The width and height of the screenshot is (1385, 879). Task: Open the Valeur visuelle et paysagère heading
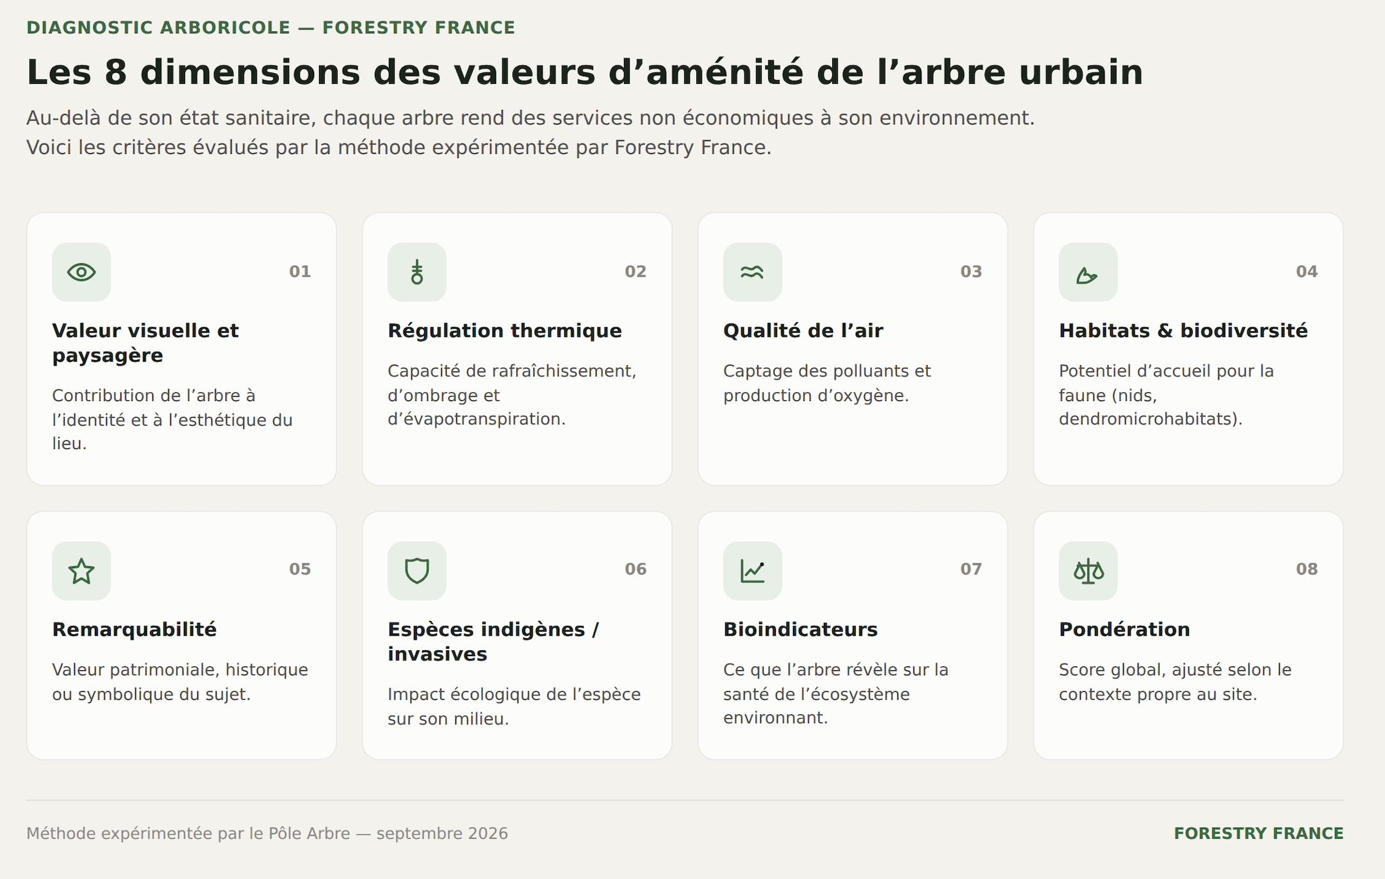pos(145,343)
